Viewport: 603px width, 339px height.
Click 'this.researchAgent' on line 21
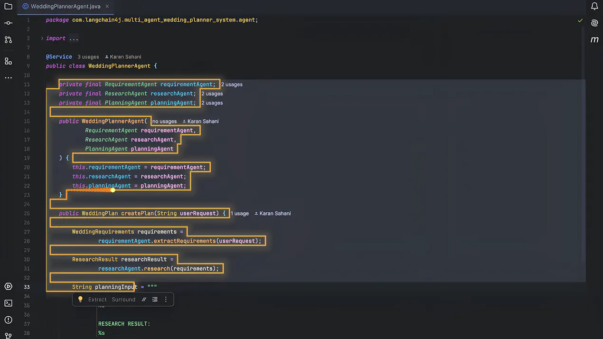(x=102, y=177)
